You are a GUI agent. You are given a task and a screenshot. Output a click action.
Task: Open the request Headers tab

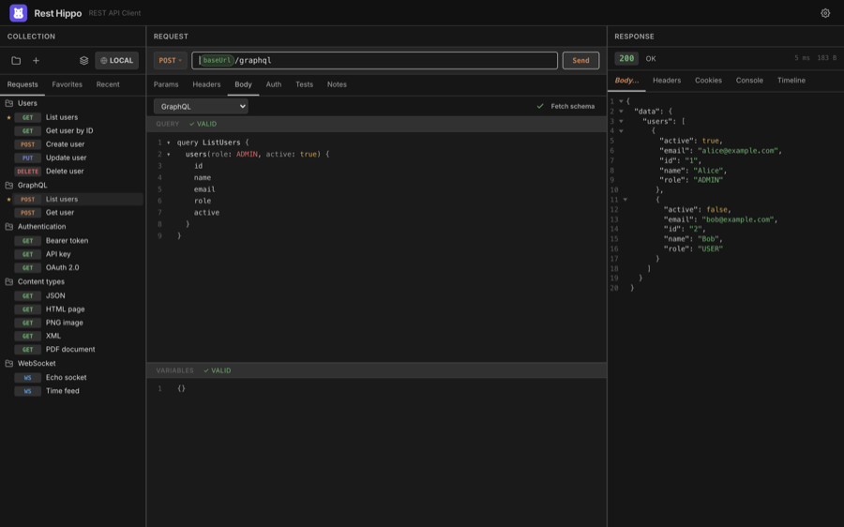(206, 84)
